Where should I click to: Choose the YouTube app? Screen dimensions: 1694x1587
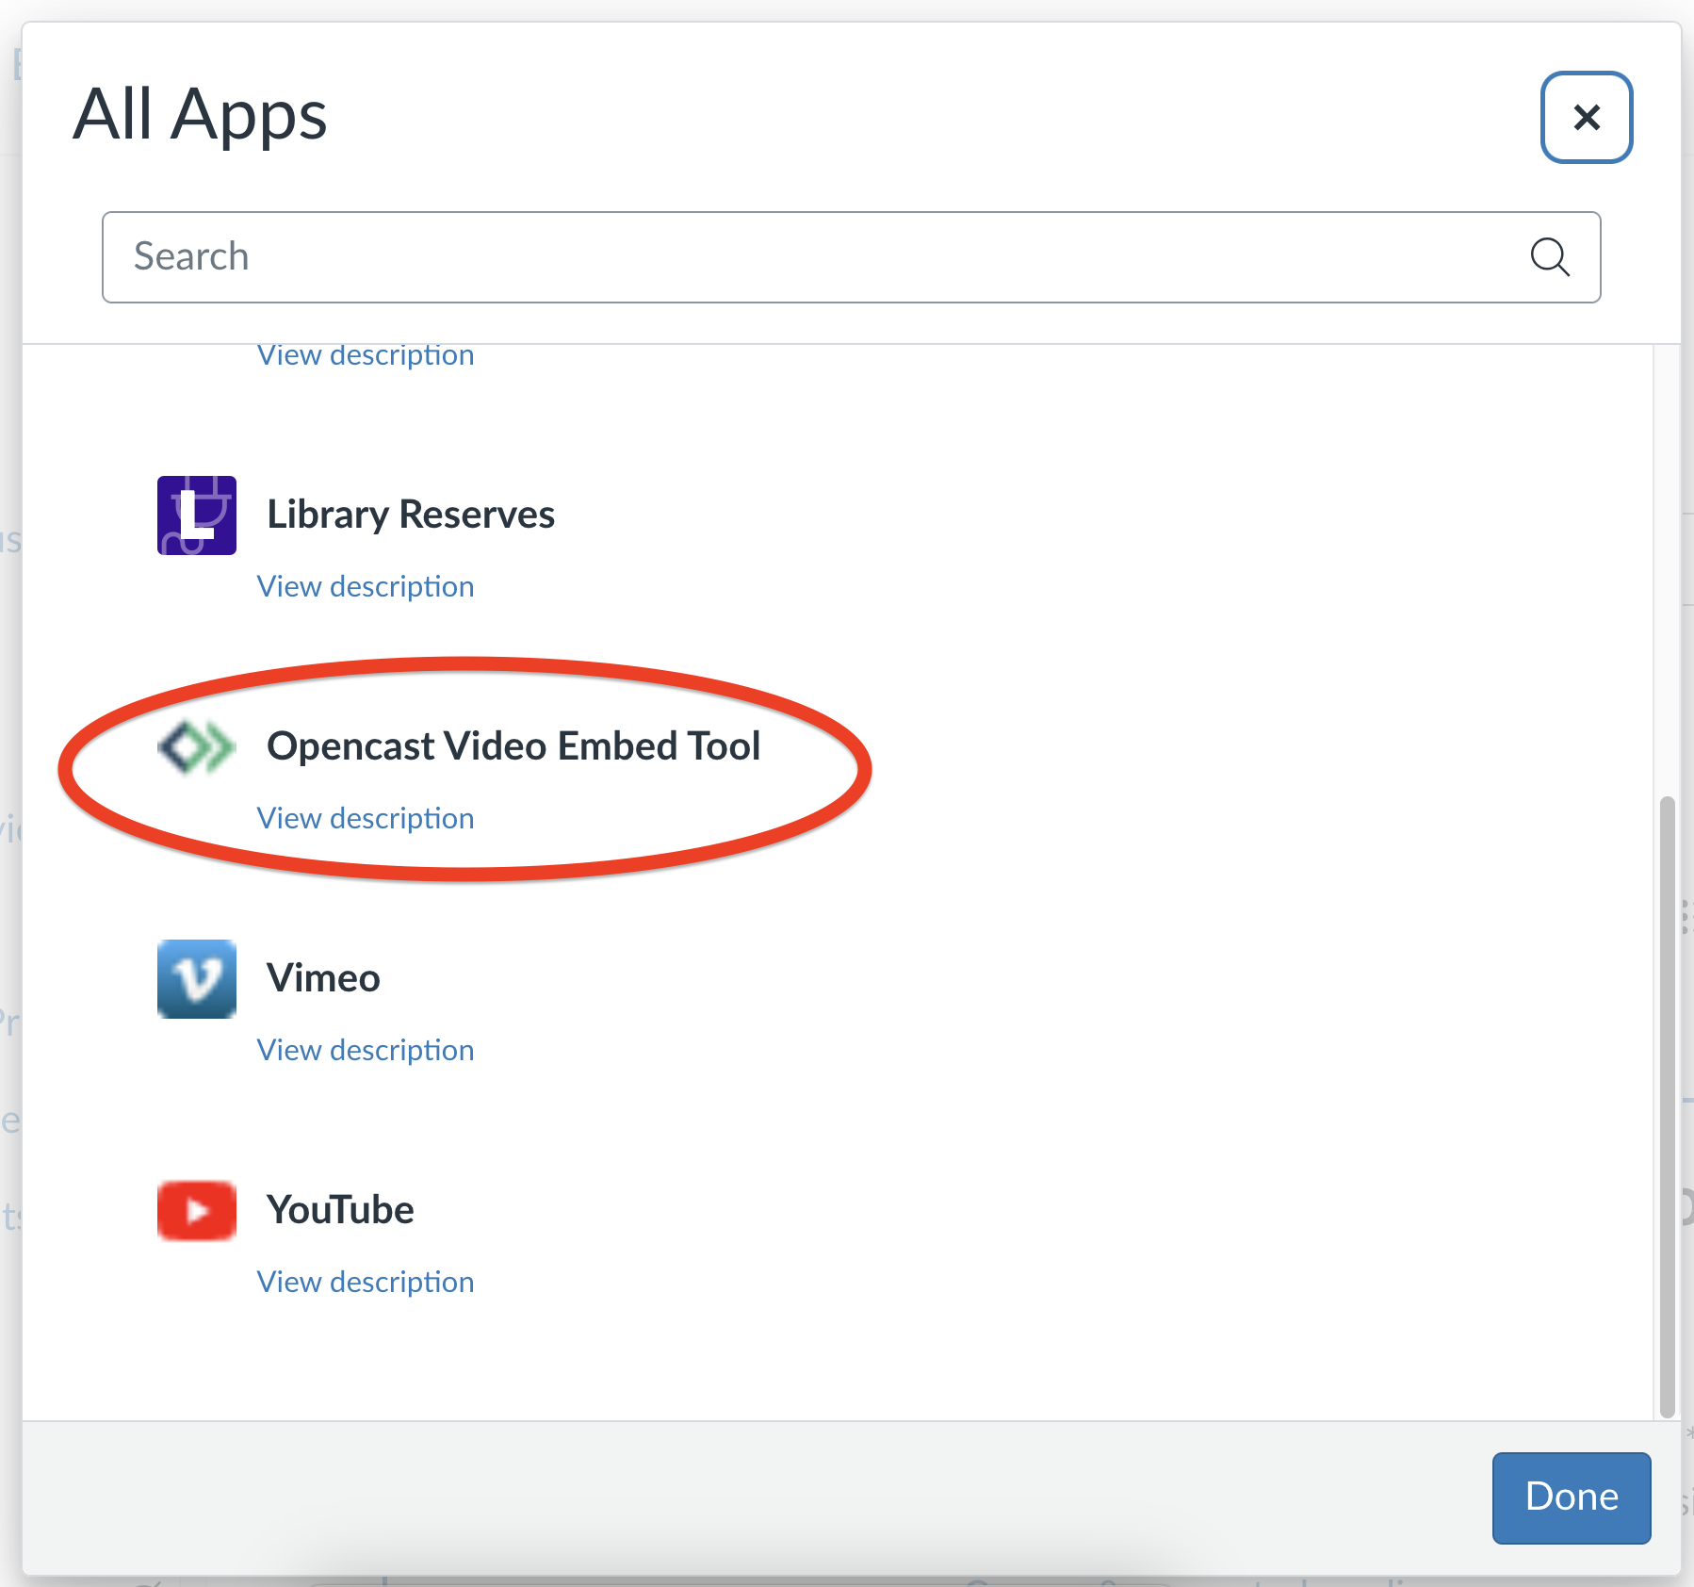click(340, 1210)
